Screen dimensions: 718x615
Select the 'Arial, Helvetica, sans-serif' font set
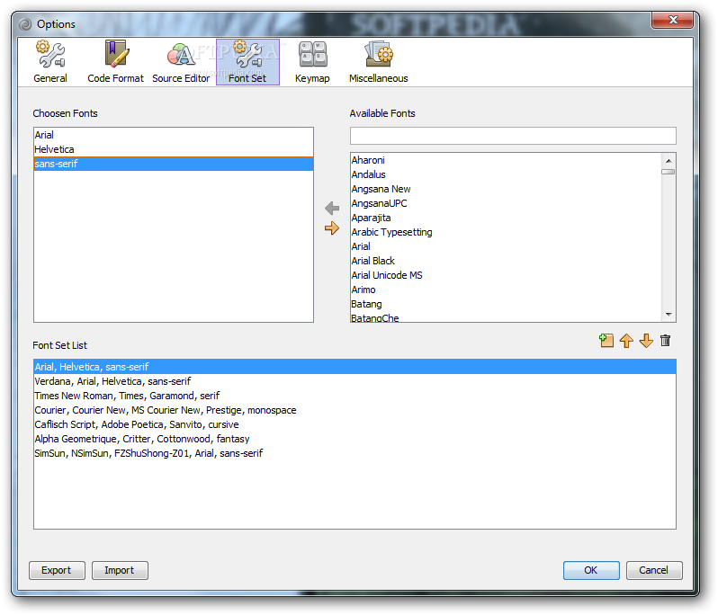[355, 367]
